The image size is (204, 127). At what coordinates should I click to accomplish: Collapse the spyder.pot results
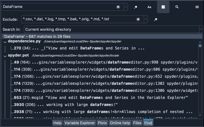pyautogui.click(x=5, y=56)
